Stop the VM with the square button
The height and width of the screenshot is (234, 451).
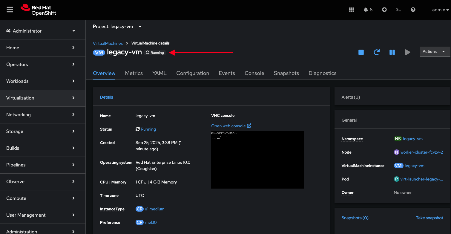pos(361,52)
